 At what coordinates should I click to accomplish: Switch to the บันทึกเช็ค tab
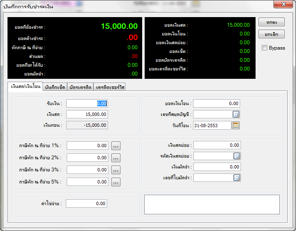pos(55,87)
